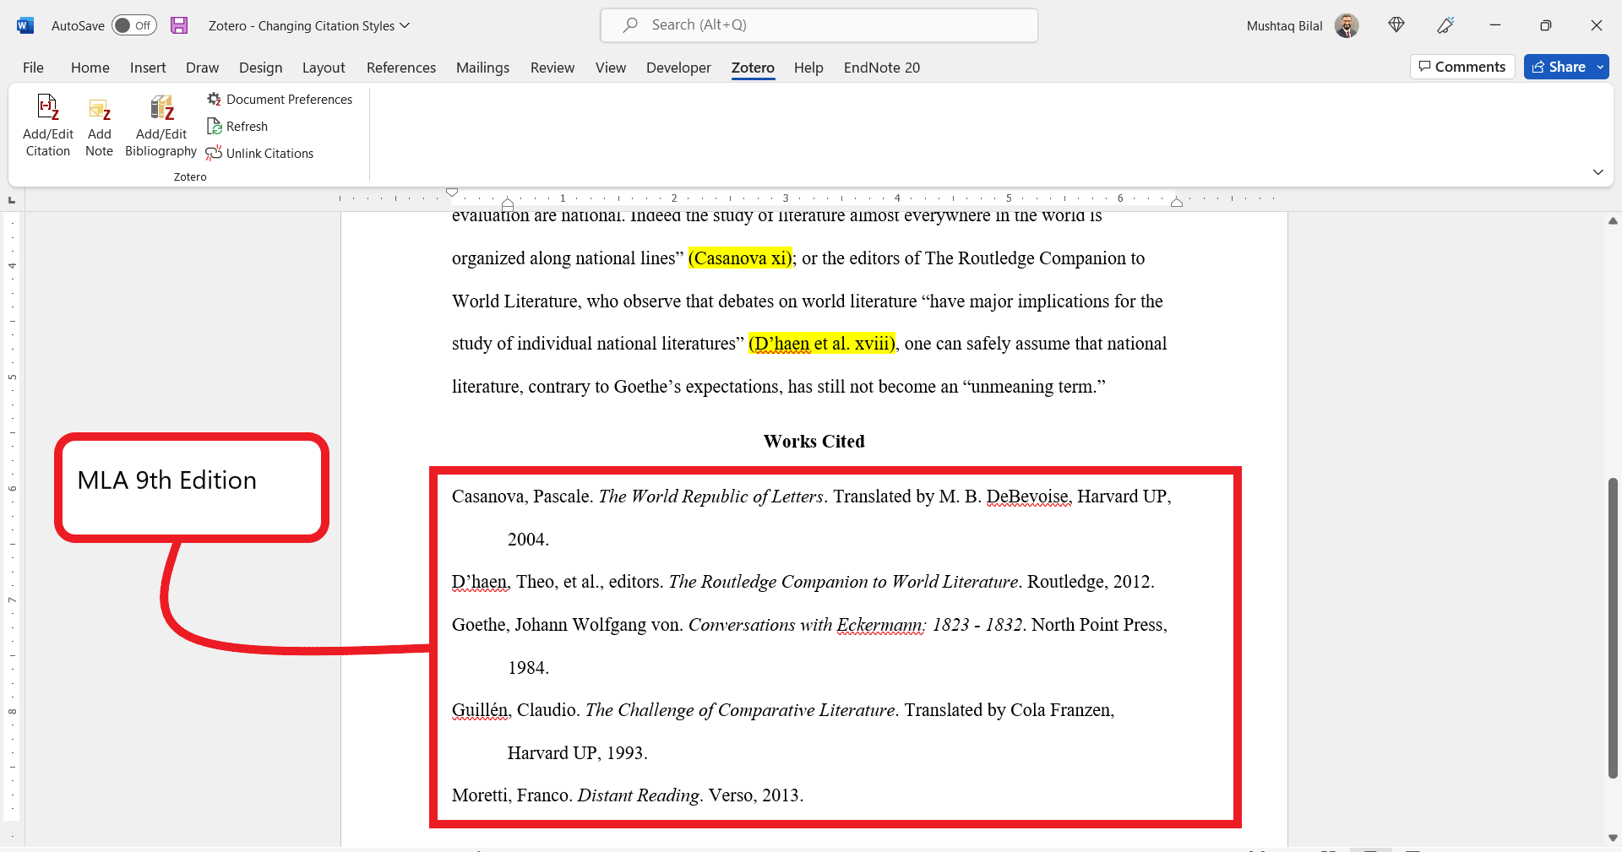Expand the document title dropdown
Image resolution: width=1622 pixels, height=852 pixels.
405,25
